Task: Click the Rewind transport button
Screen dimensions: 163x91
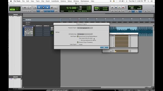Action: click(x=116, y=11)
